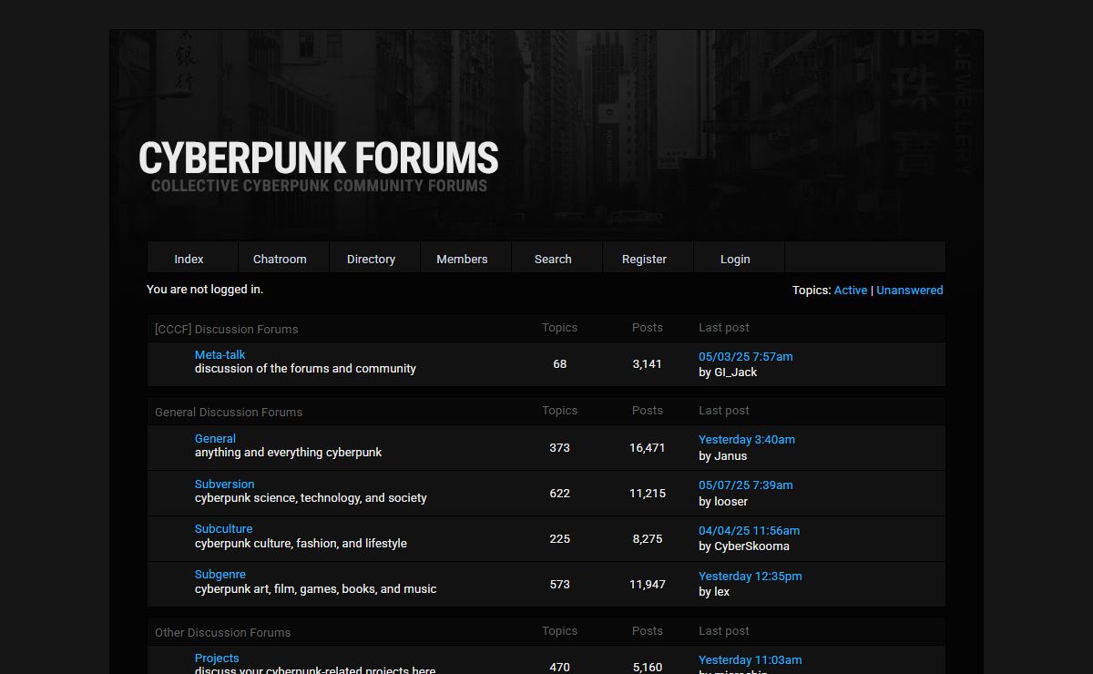Open Subculture last post from 04/04/25
The width and height of the screenshot is (1093, 674).
pyautogui.click(x=749, y=530)
